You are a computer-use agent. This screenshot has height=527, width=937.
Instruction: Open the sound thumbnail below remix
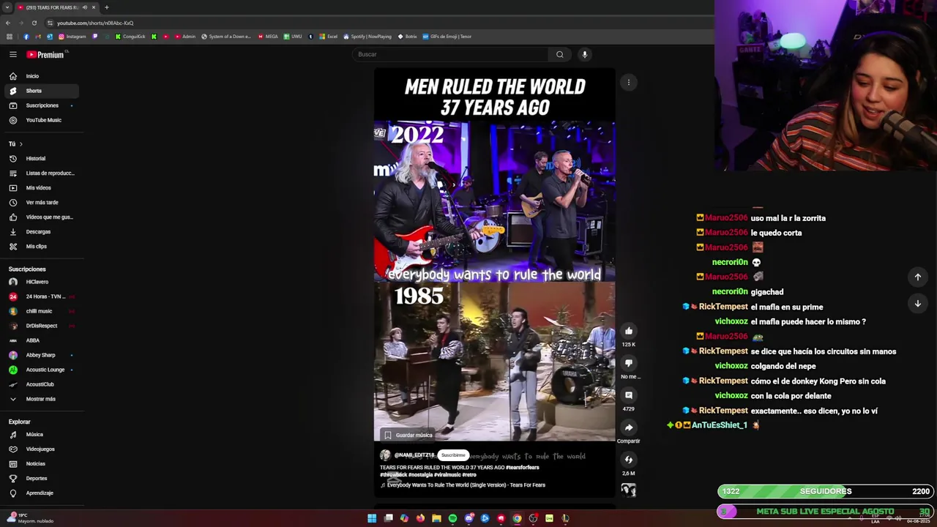(x=628, y=490)
